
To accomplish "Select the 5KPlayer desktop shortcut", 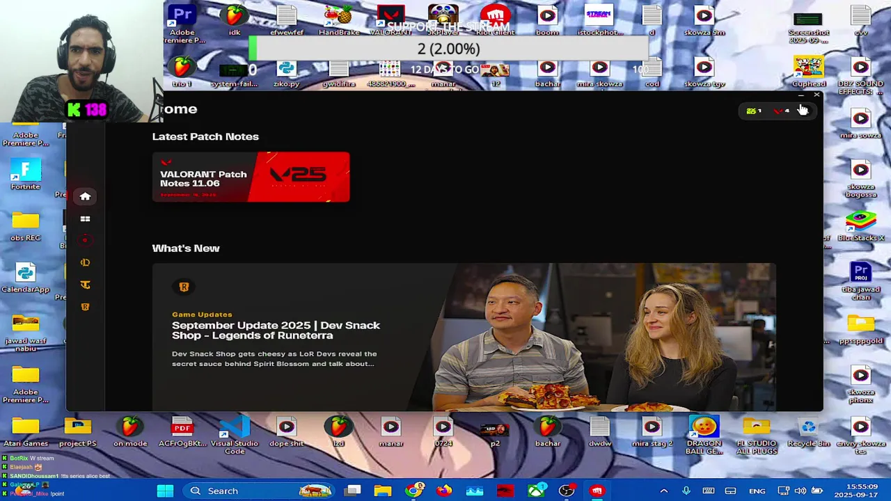I will tap(443, 19).
